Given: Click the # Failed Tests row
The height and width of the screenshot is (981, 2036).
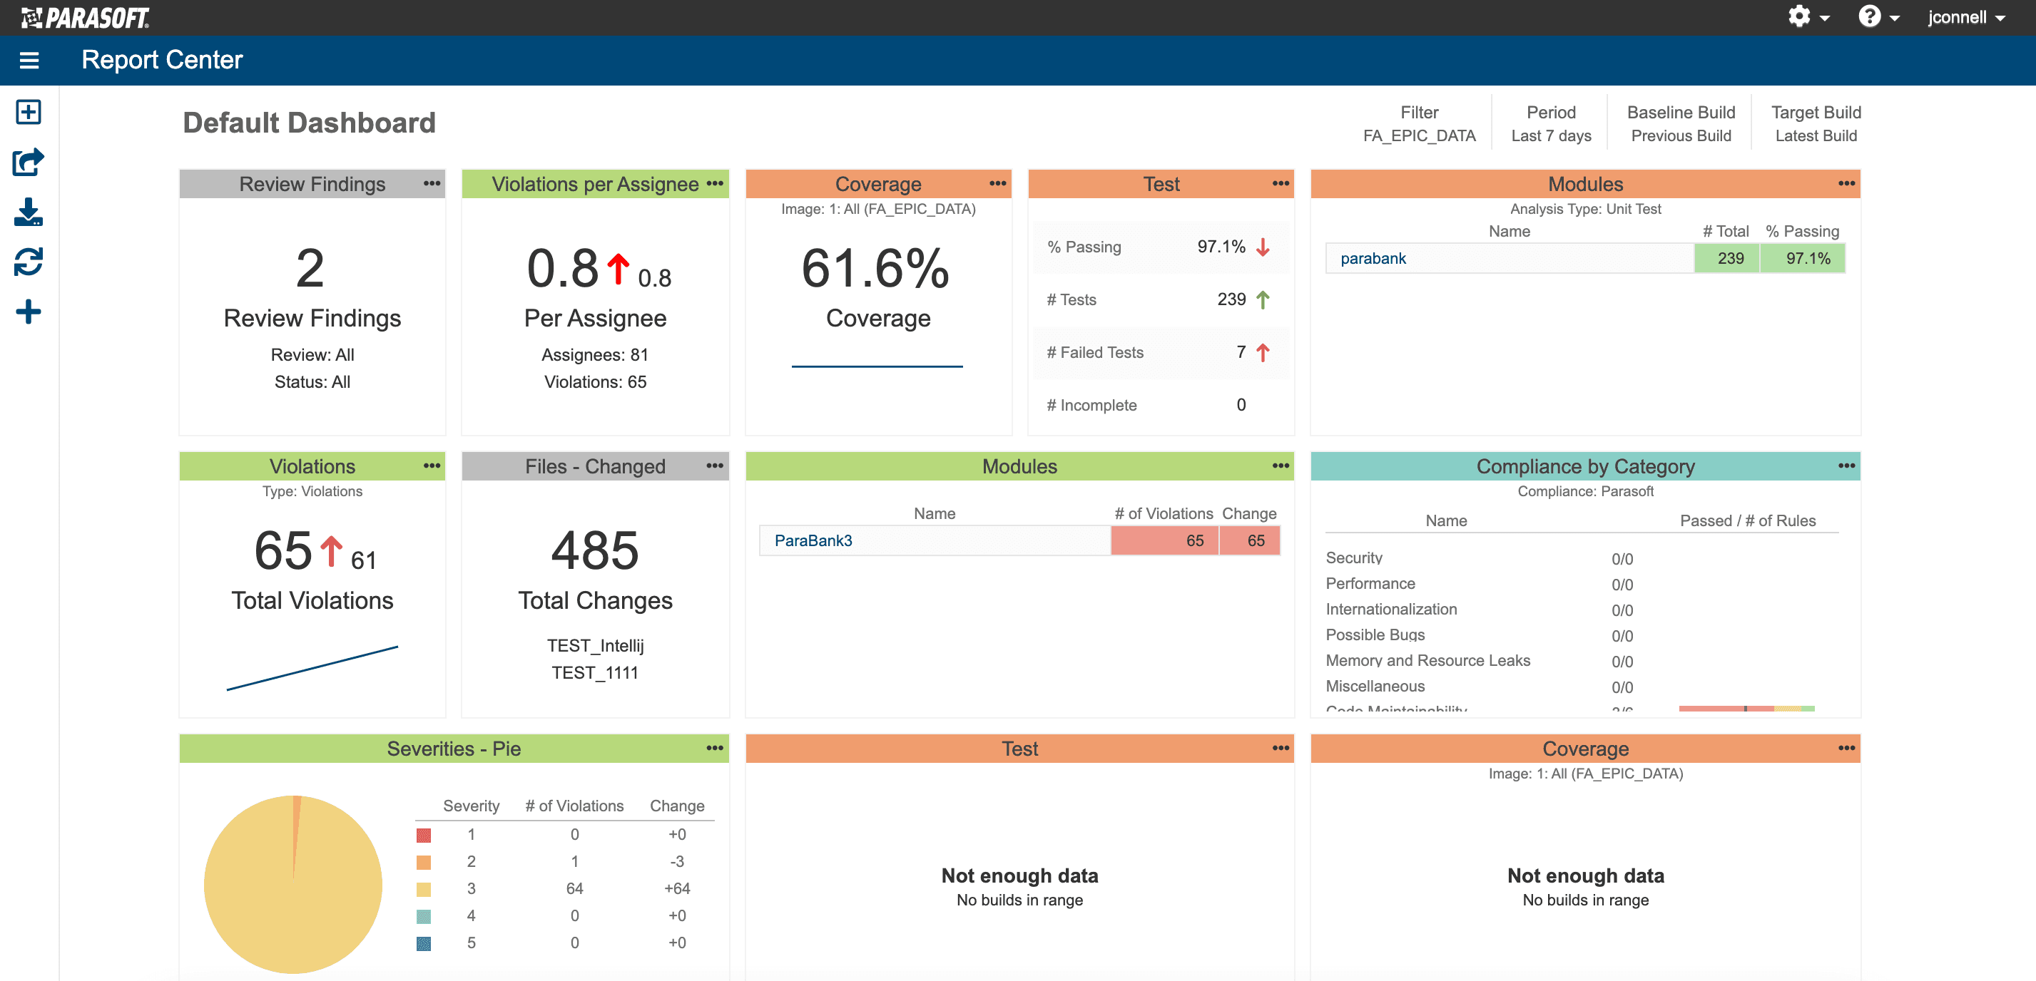Looking at the screenshot, I should click(x=1160, y=352).
